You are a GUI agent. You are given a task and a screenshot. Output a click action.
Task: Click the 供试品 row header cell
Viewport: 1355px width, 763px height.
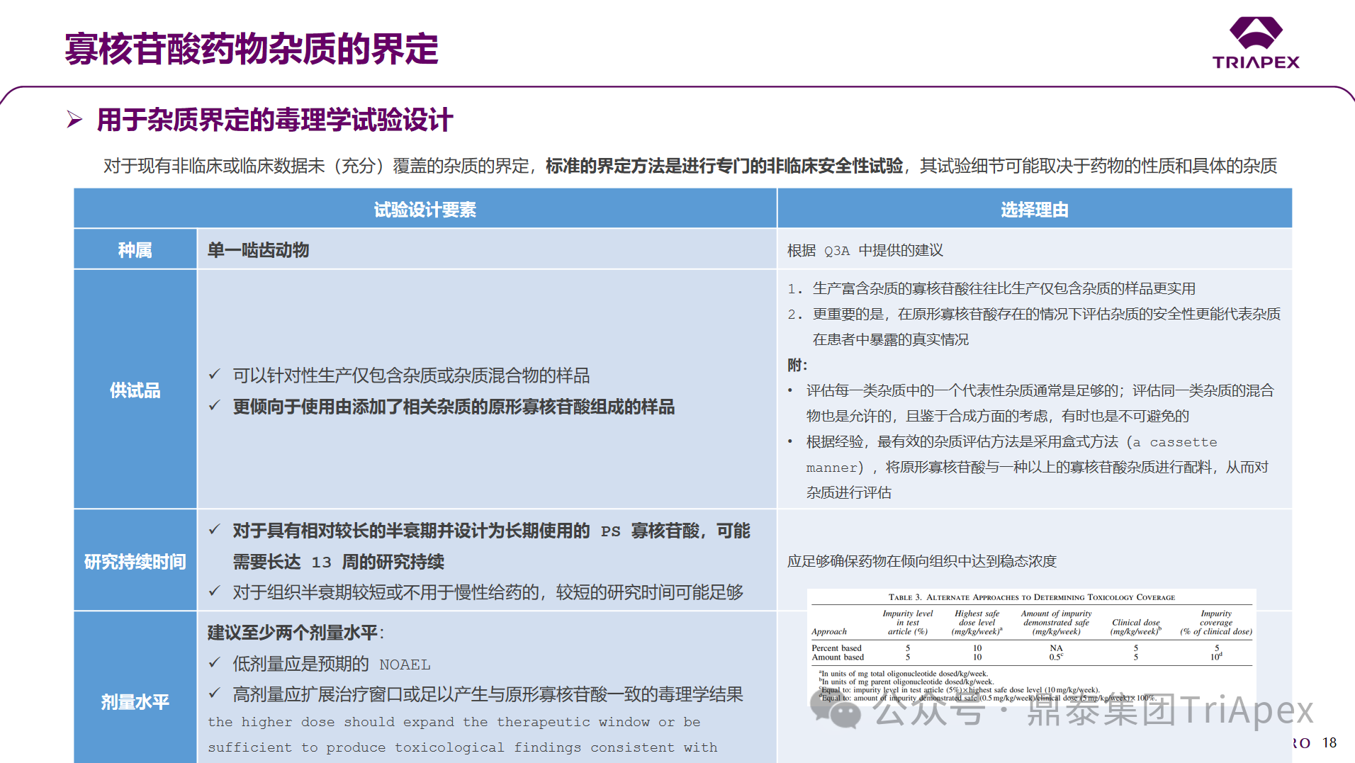[135, 390]
